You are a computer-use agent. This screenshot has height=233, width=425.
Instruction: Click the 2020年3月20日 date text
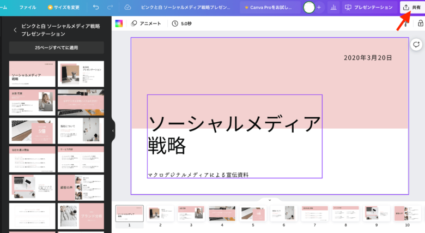click(368, 58)
